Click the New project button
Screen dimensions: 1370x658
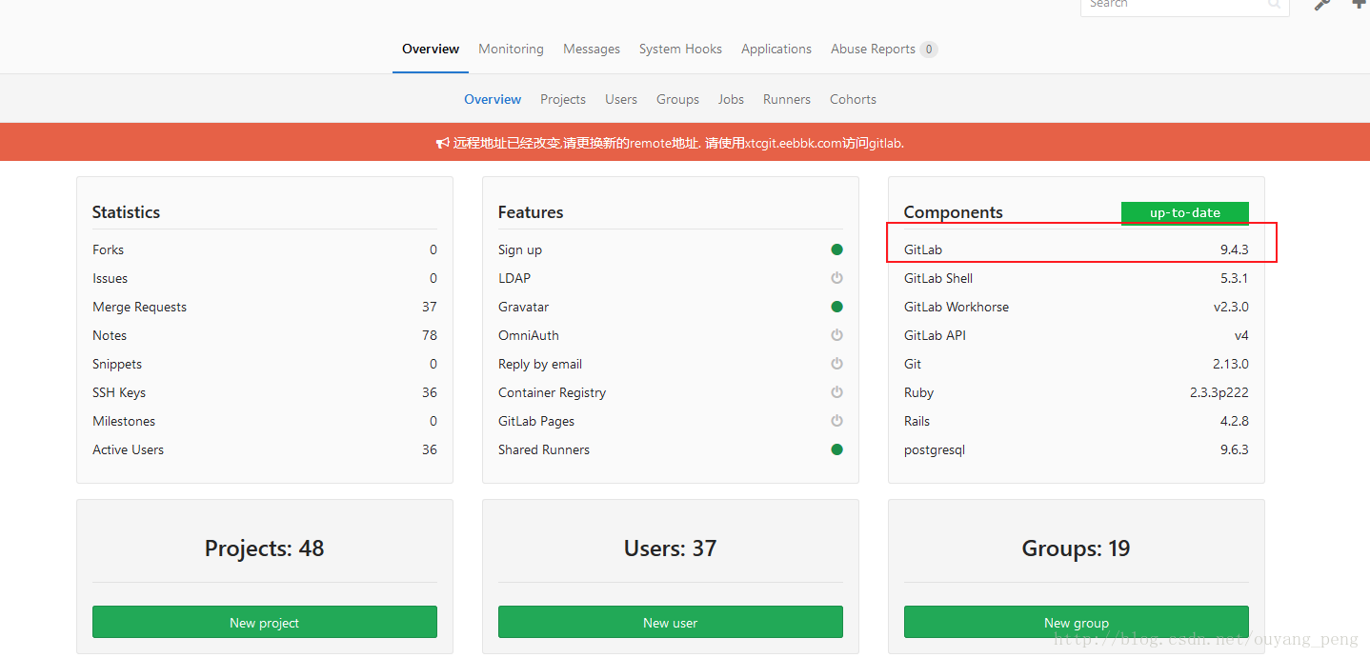click(x=265, y=622)
